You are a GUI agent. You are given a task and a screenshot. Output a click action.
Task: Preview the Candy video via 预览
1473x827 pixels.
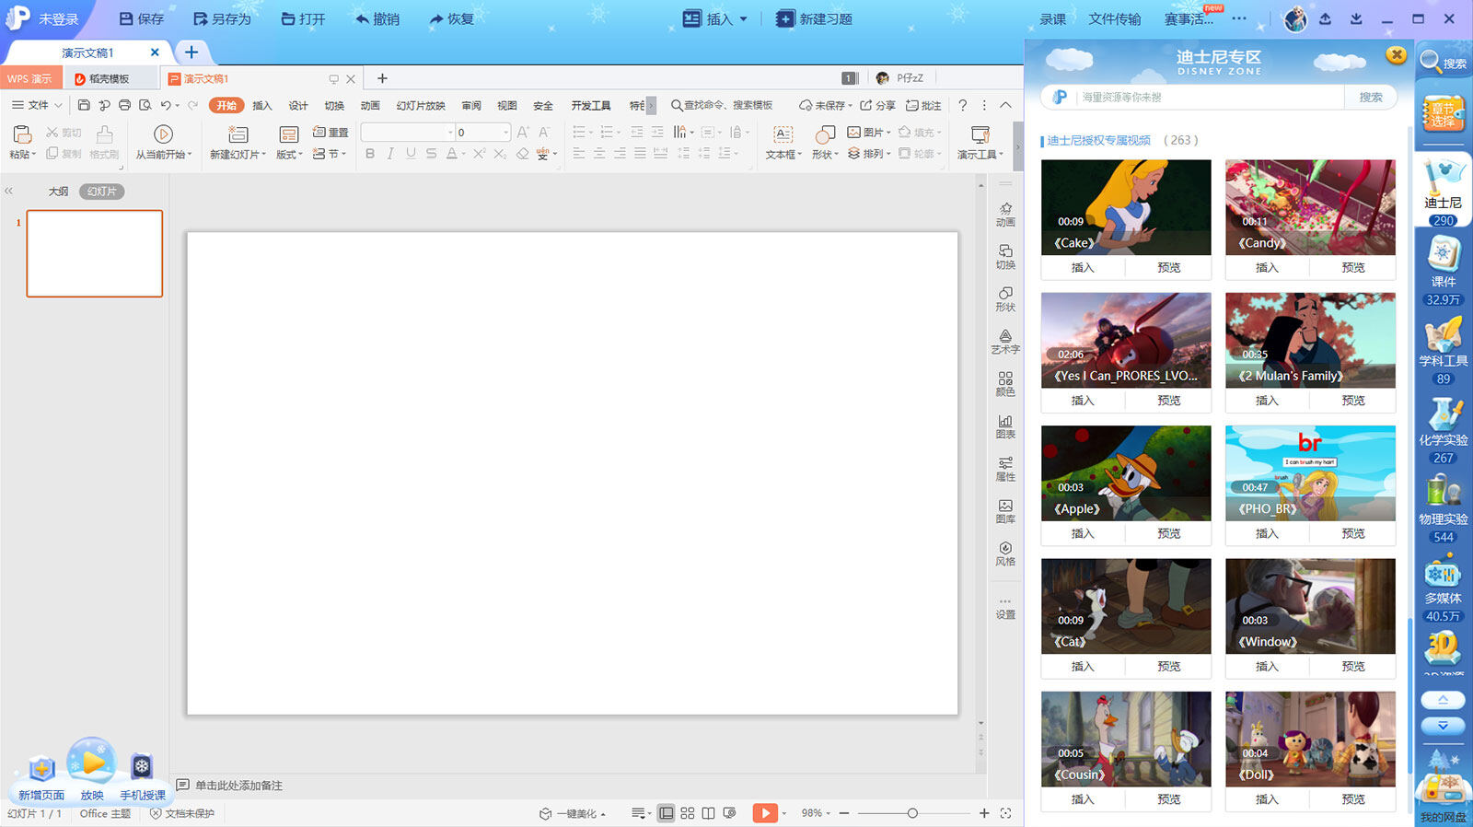click(x=1353, y=268)
